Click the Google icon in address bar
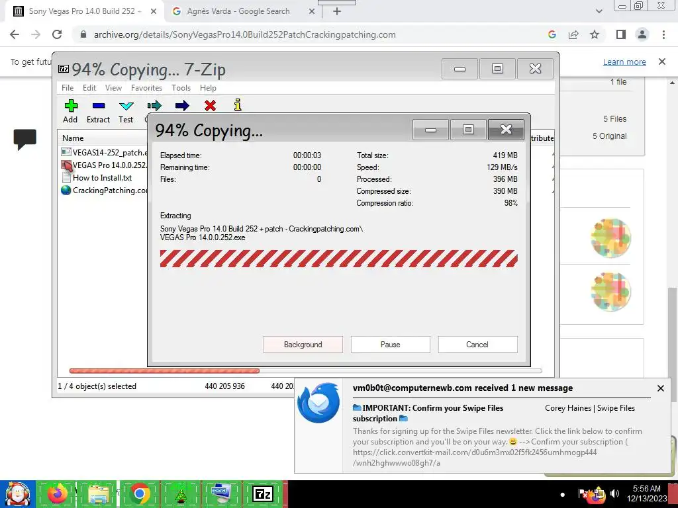This screenshot has width=678, height=508. click(x=552, y=34)
